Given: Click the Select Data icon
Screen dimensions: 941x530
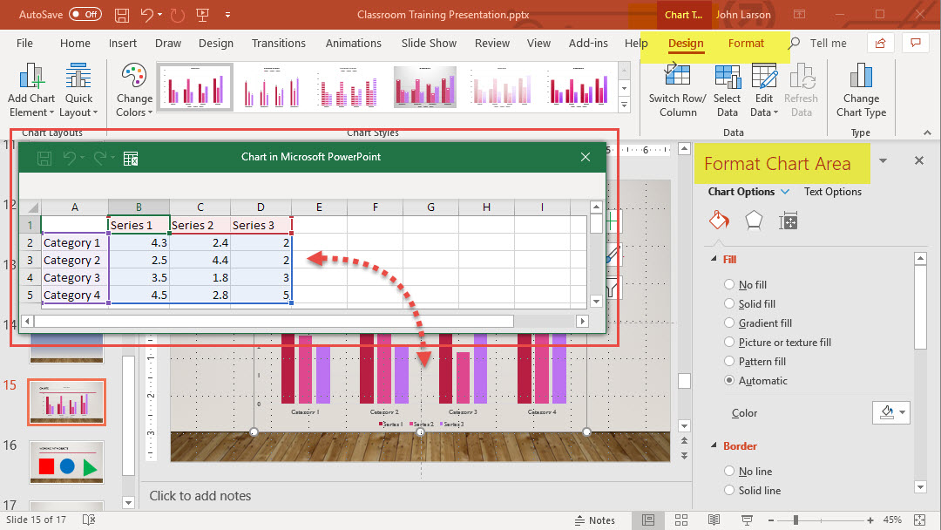Looking at the screenshot, I should (727, 78).
